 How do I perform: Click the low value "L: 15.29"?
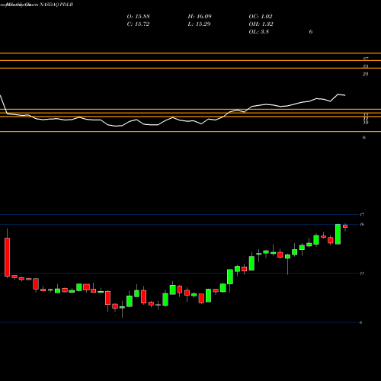tap(199, 24)
